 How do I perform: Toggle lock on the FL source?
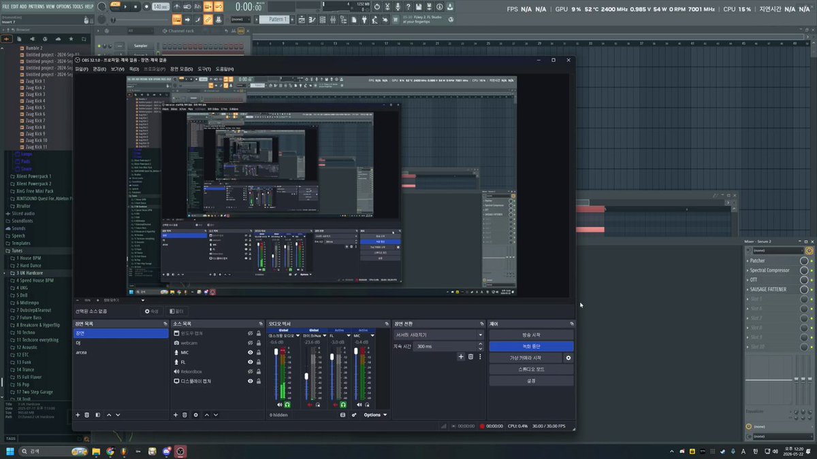[259, 362]
